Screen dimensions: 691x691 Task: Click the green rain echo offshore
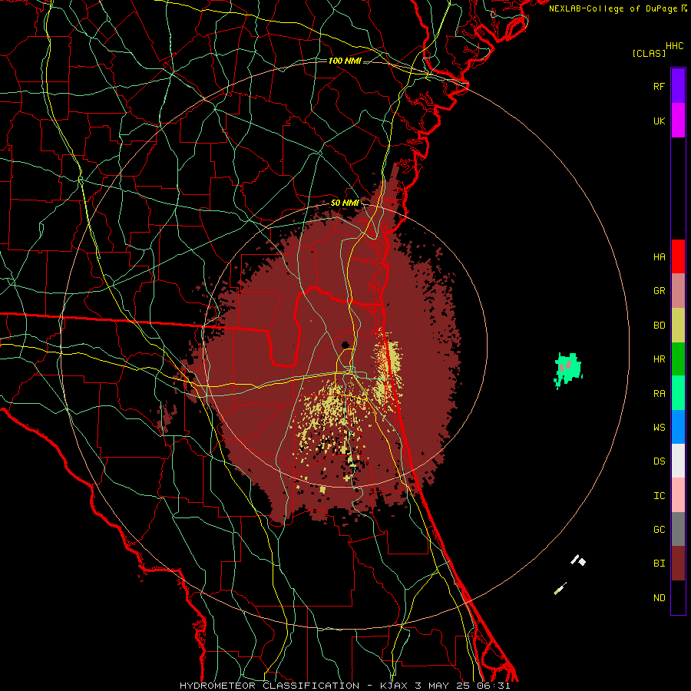click(568, 369)
